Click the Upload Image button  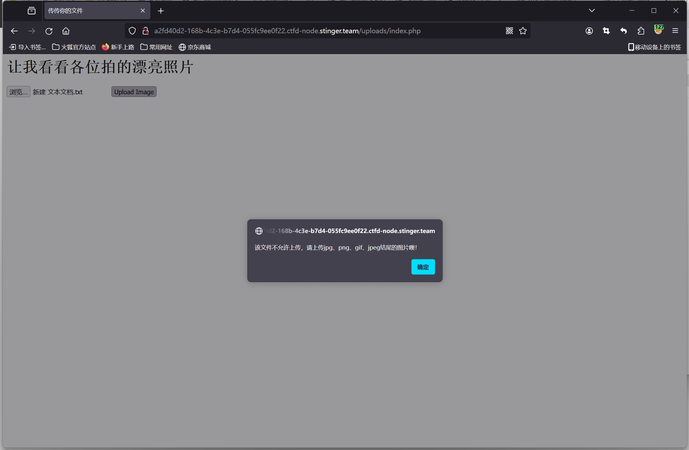click(134, 92)
